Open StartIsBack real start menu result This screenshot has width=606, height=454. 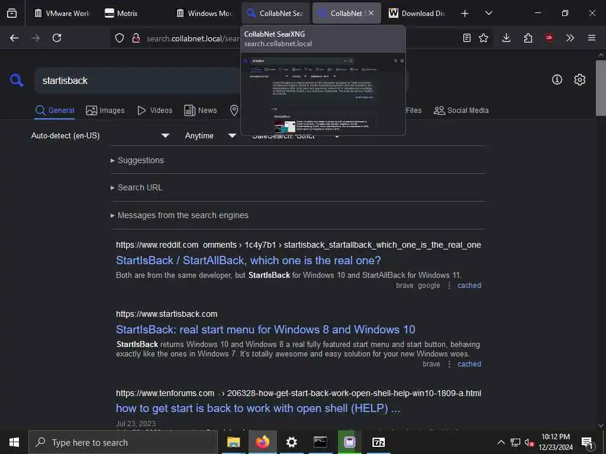tap(266, 329)
